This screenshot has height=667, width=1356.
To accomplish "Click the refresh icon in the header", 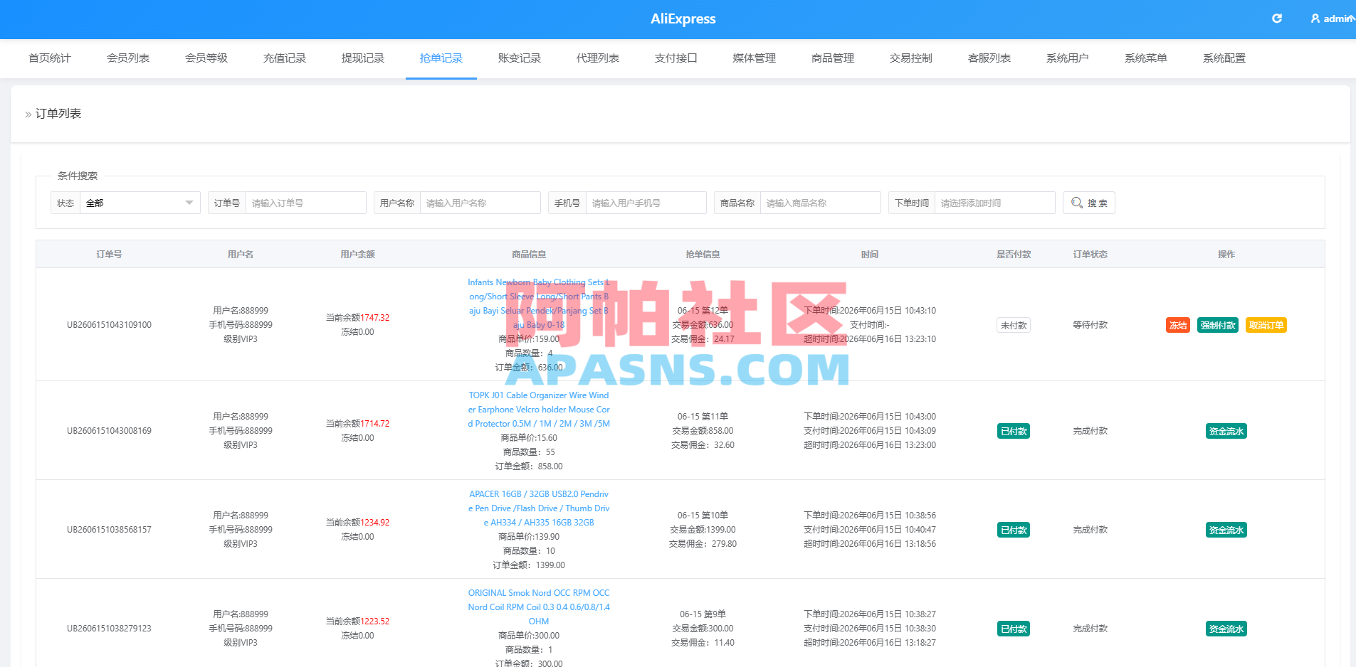I will [x=1277, y=18].
